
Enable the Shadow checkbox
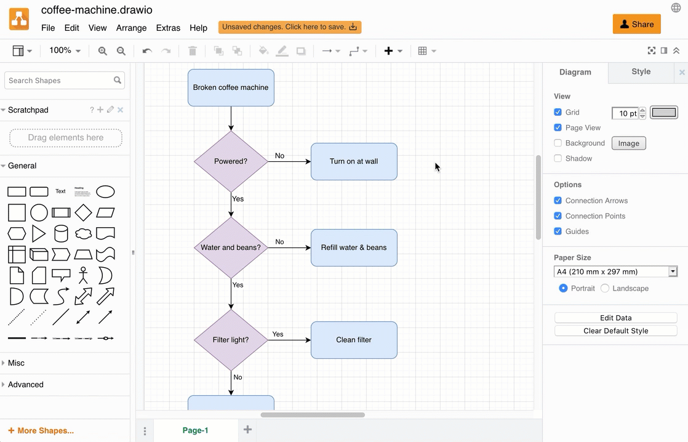(x=558, y=158)
